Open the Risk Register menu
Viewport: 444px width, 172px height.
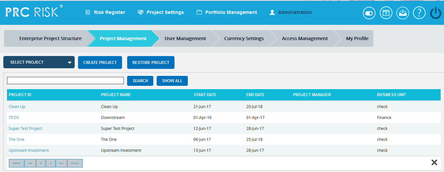click(106, 12)
